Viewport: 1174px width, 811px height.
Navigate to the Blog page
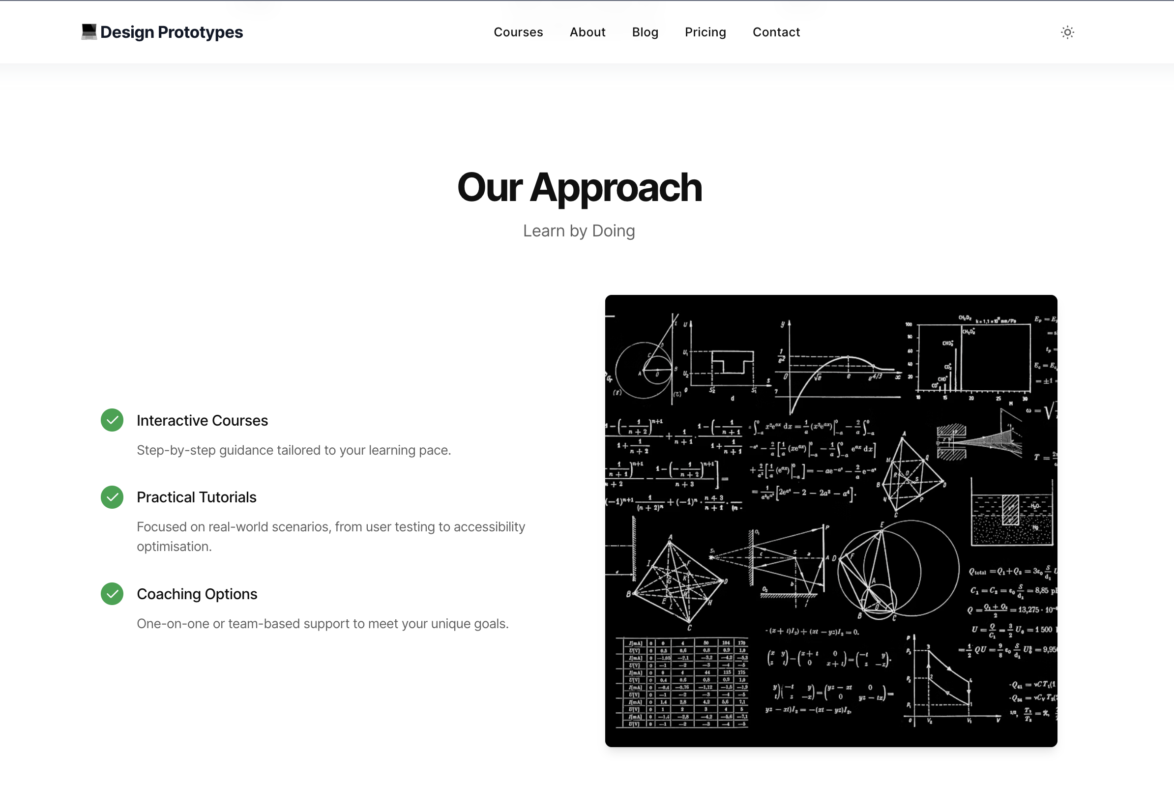[645, 32]
